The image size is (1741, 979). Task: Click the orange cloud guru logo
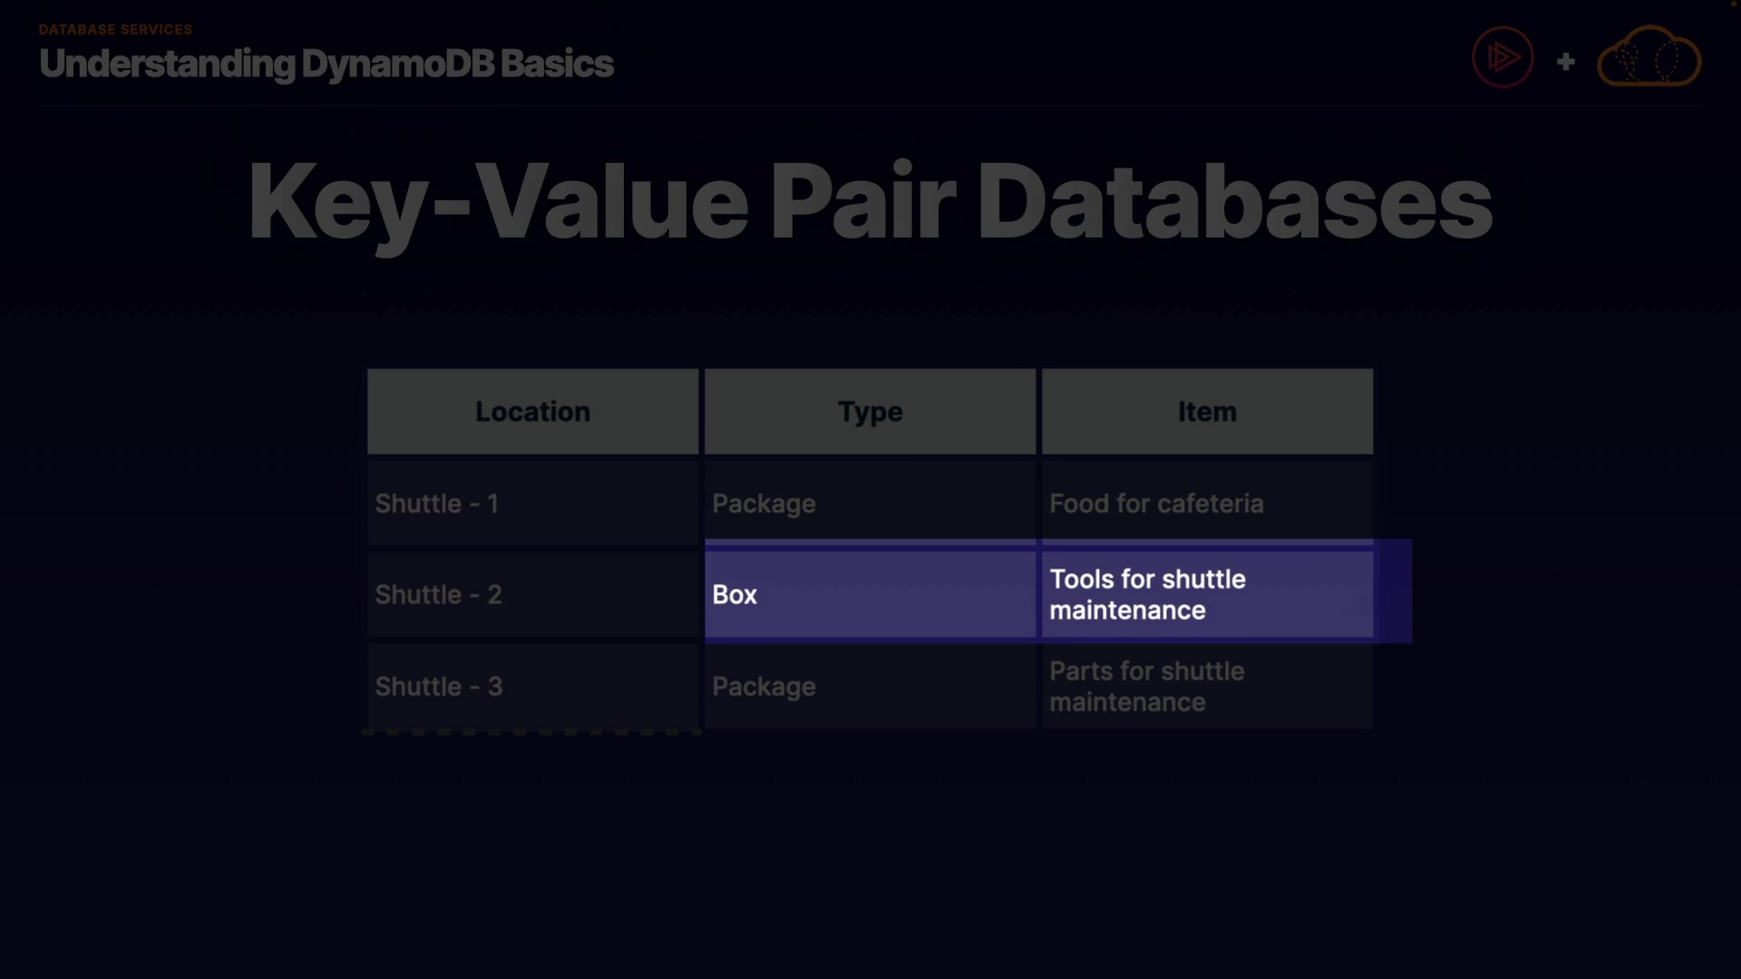point(1649,58)
